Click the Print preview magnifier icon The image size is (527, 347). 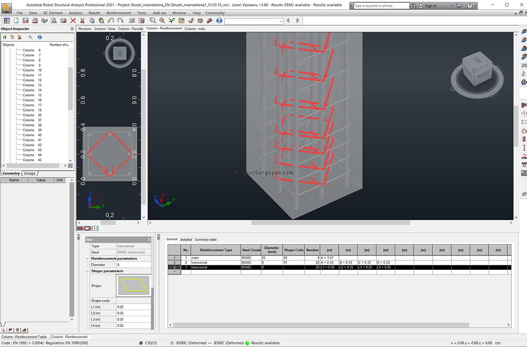tap(54, 21)
